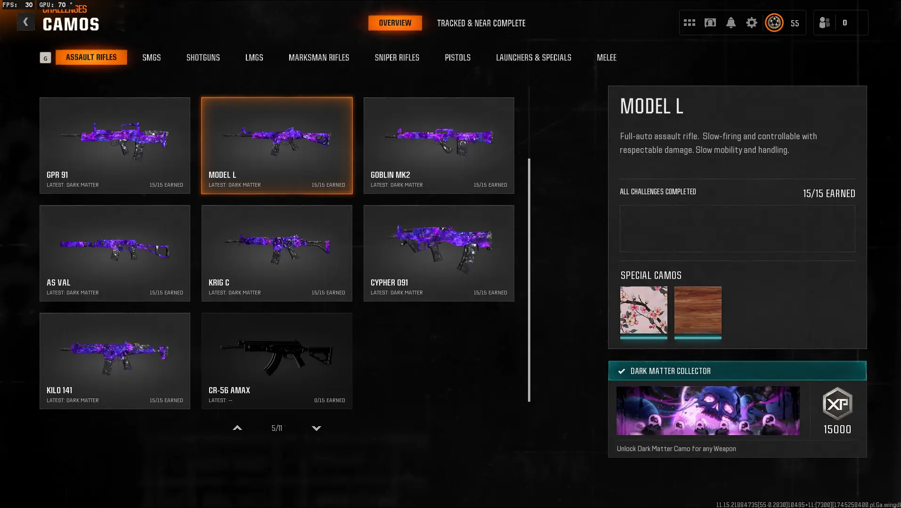The height and width of the screenshot is (508, 901).
Task: Open notifications bell icon
Action: tap(731, 23)
